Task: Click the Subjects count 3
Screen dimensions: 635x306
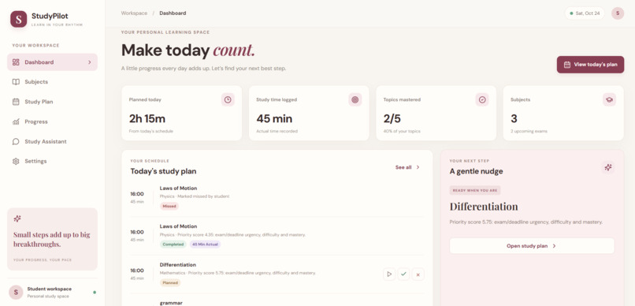Action: (x=514, y=119)
